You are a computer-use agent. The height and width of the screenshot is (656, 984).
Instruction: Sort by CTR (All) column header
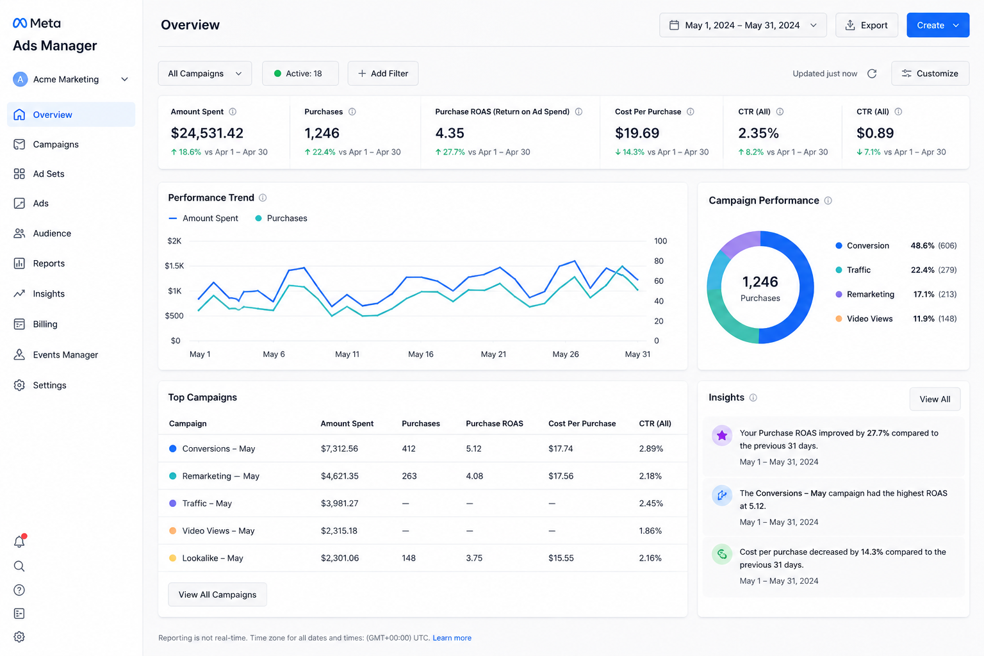[x=655, y=423]
